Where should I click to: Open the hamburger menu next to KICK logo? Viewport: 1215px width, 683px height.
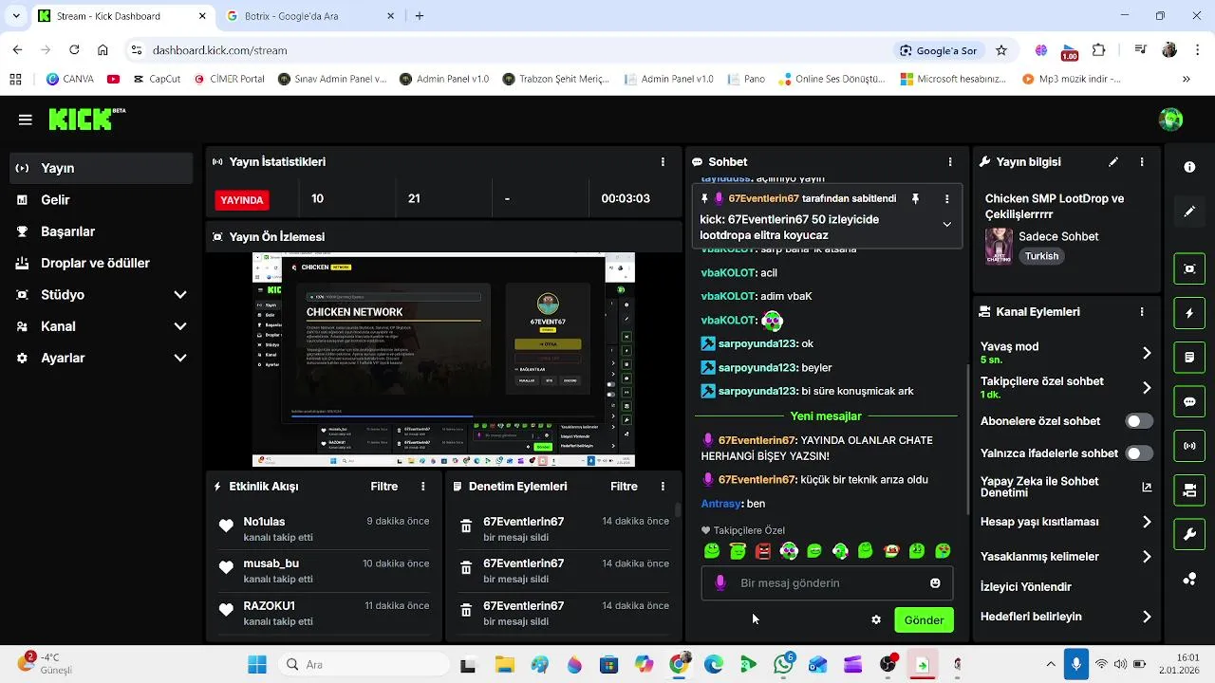pos(26,120)
